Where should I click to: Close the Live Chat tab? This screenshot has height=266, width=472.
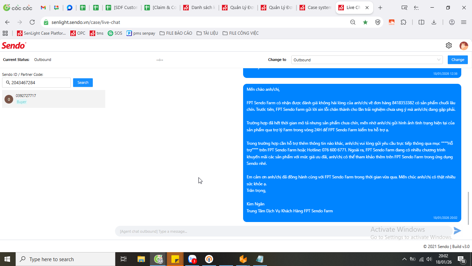[x=367, y=8]
